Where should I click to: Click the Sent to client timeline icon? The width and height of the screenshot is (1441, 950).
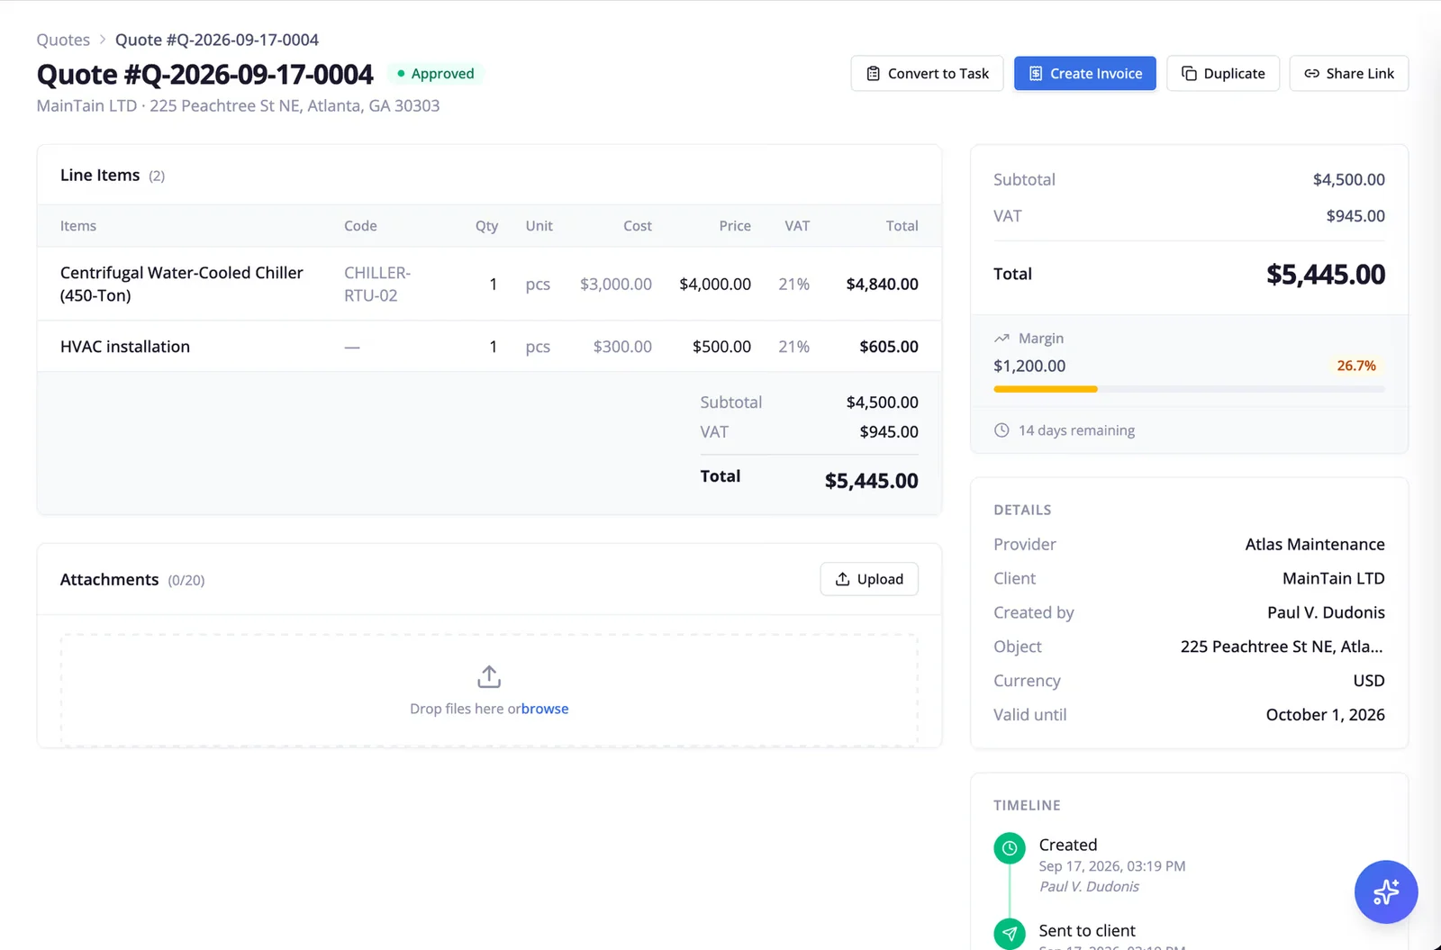(x=1010, y=934)
